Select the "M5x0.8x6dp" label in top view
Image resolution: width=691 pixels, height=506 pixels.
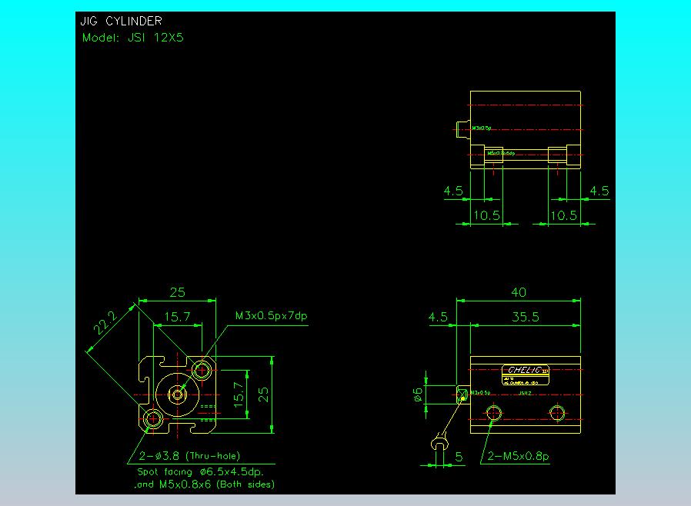[501, 153]
